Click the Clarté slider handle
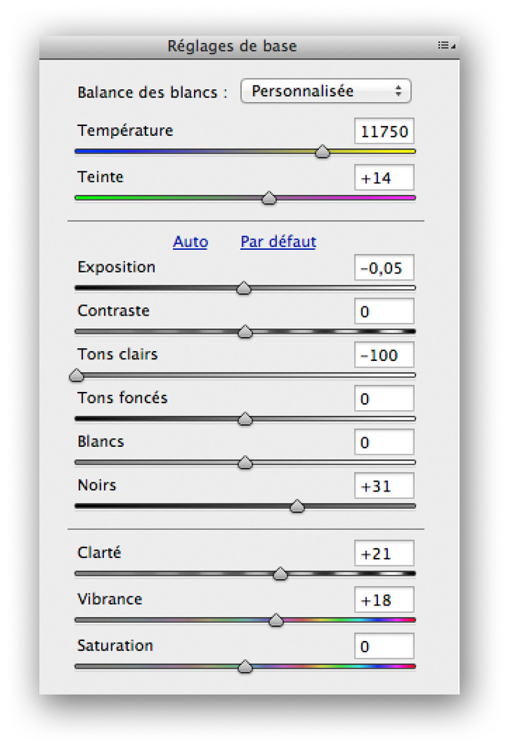The height and width of the screenshot is (755, 513). (280, 574)
